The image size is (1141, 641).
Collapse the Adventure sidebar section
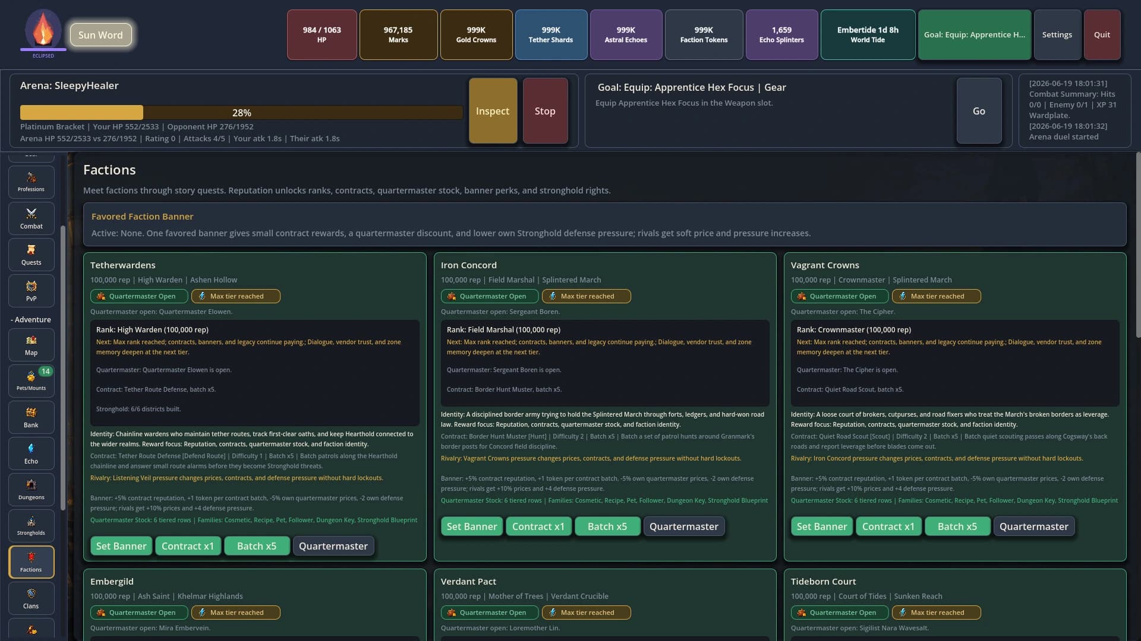[x=31, y=319]
